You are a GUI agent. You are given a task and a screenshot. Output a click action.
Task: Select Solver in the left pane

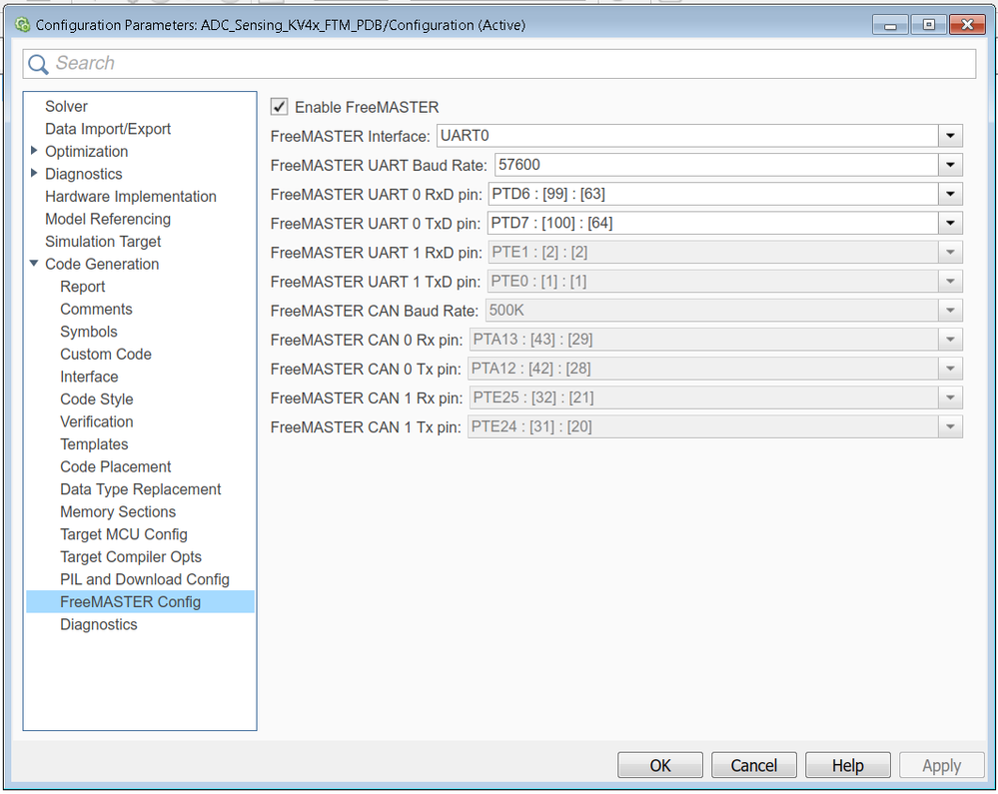[66, 106]
